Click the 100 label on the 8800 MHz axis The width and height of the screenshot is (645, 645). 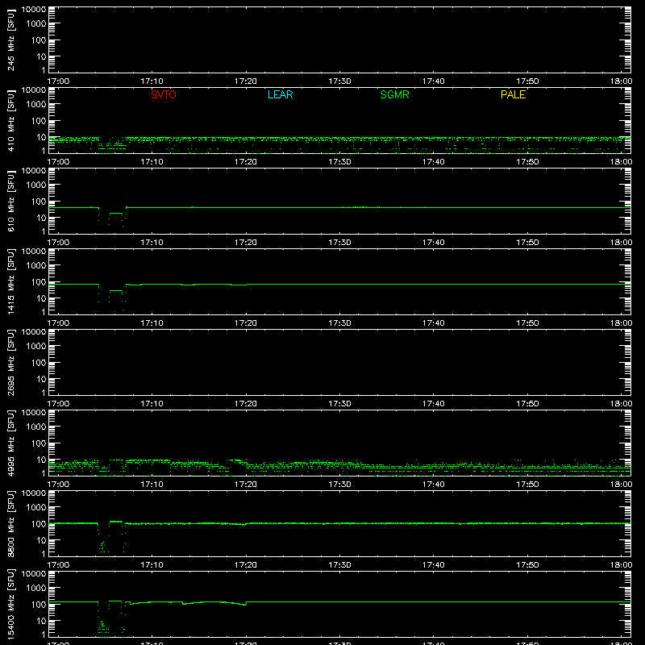(39, 524)
